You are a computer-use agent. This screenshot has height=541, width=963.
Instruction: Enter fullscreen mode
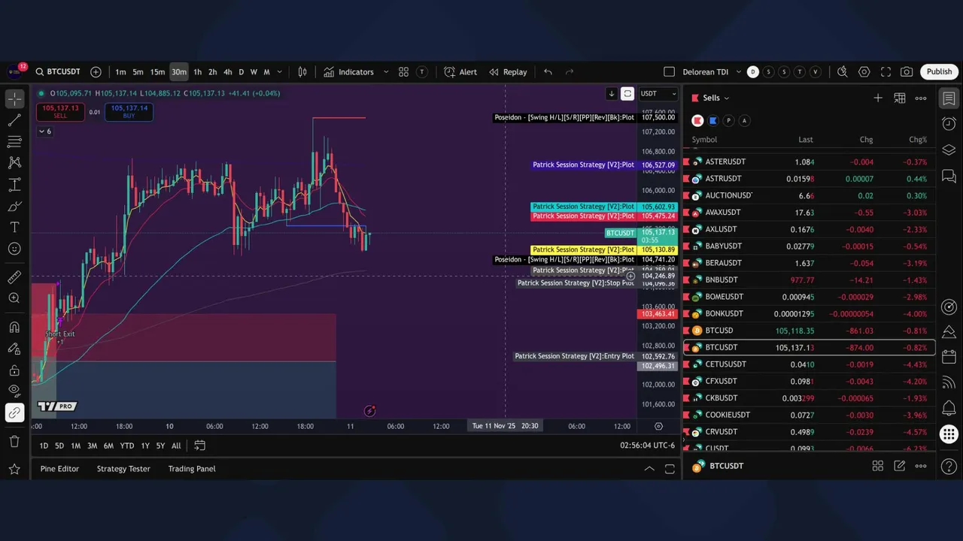click(886, 72)
